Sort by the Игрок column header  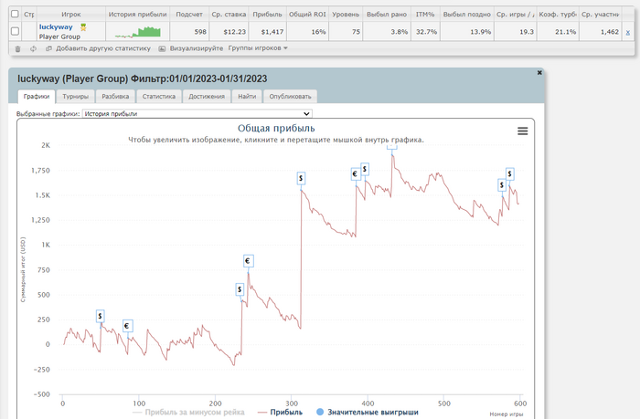(71, 15)
